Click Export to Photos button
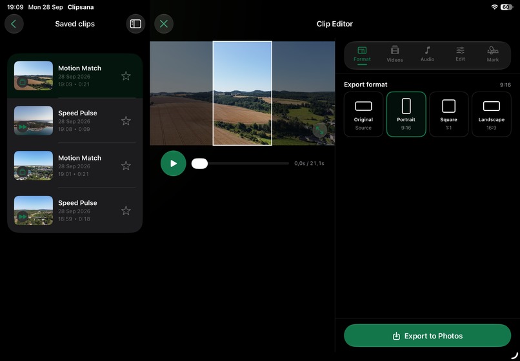This screenshot has height=361, width=520. [x=428, y=336]
